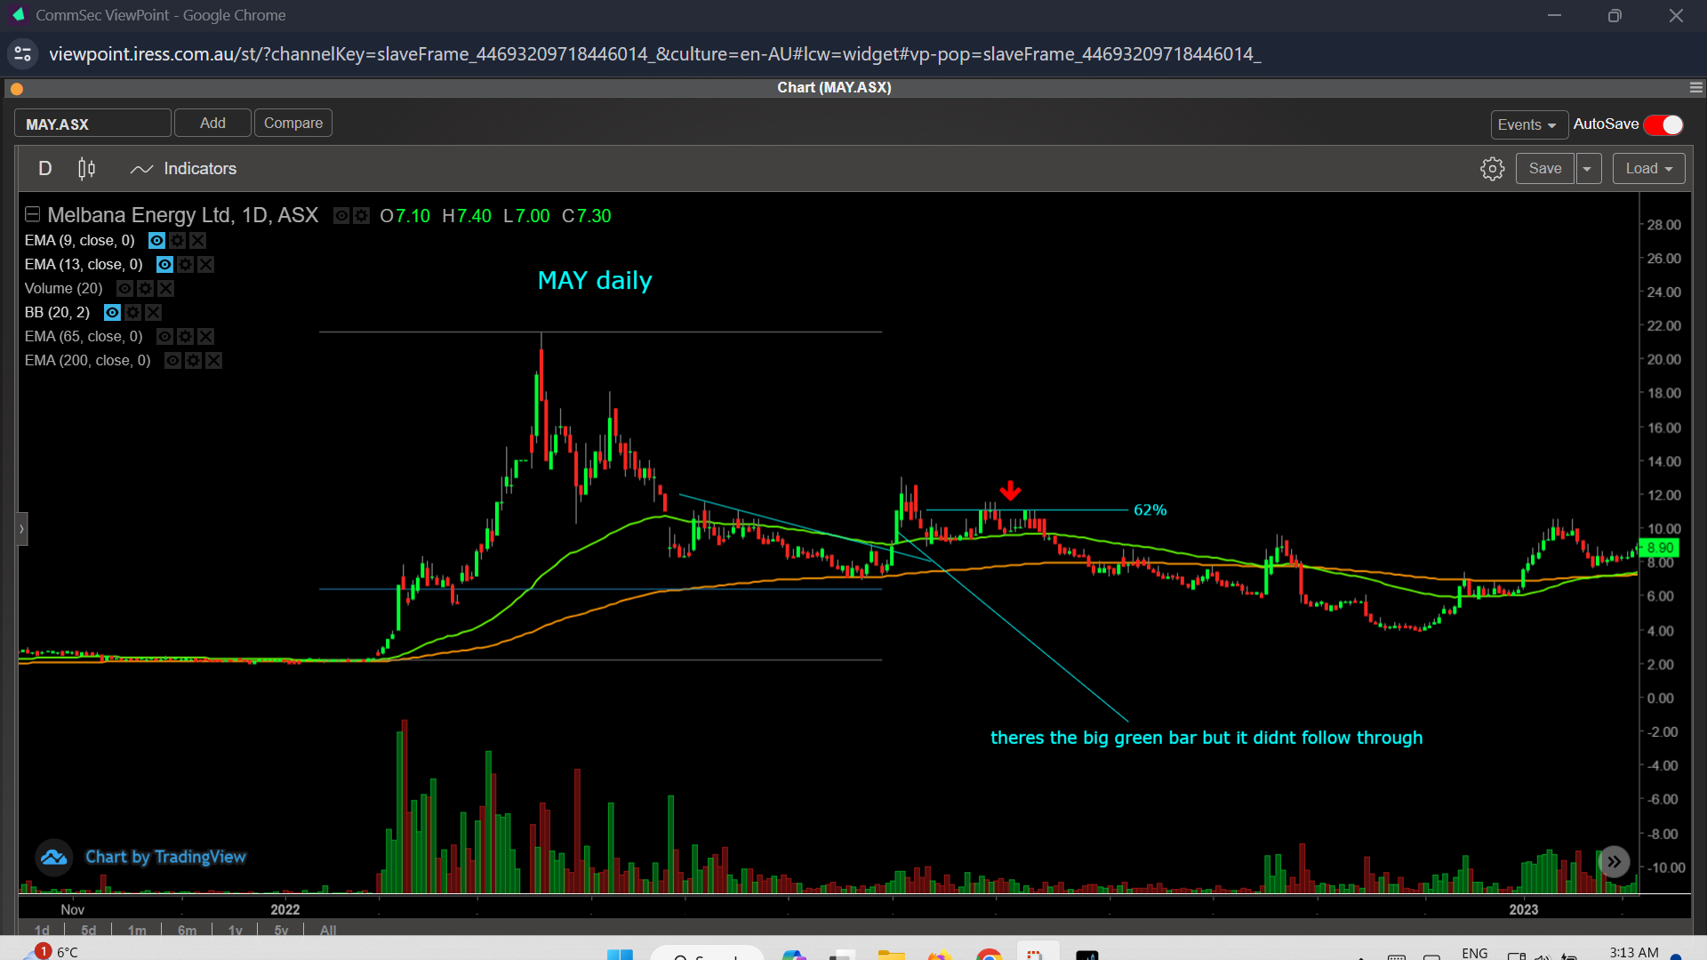
Task: Click the site information icon in address bar
Action: pos(23,54)
